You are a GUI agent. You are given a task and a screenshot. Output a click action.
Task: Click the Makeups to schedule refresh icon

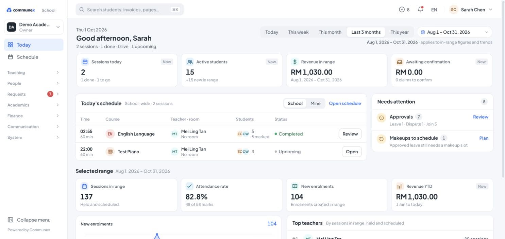[x=382, y=139]
